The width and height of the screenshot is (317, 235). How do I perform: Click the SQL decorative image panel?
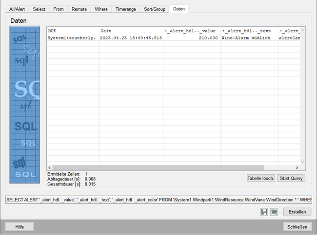[25, 105]
